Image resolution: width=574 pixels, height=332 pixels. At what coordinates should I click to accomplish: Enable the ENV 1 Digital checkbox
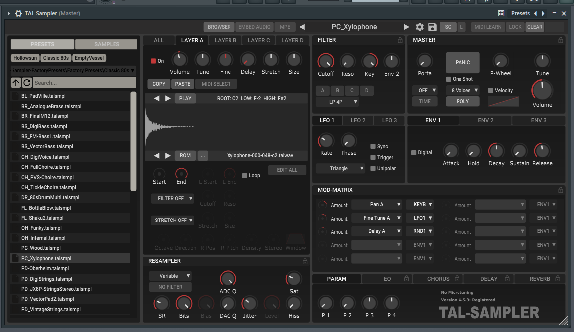tap(414, 153)
